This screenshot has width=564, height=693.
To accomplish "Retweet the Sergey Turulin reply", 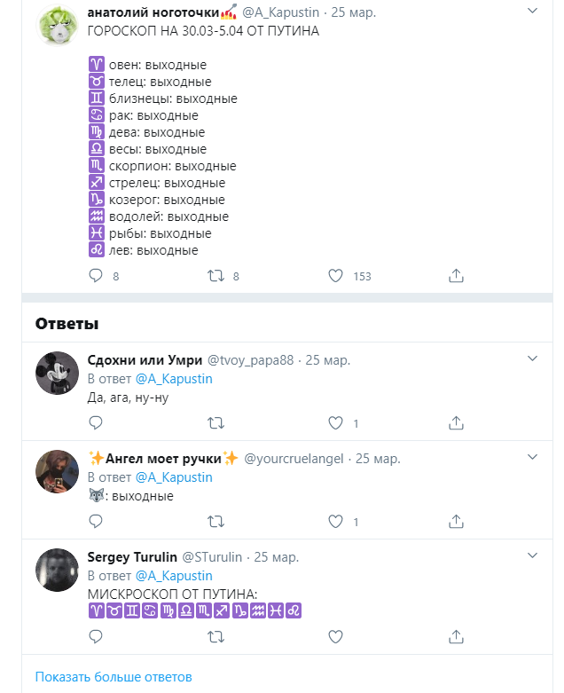I will tap(216, 637).
